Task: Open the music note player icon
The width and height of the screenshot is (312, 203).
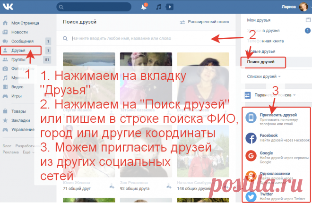Action: [158, 7]
